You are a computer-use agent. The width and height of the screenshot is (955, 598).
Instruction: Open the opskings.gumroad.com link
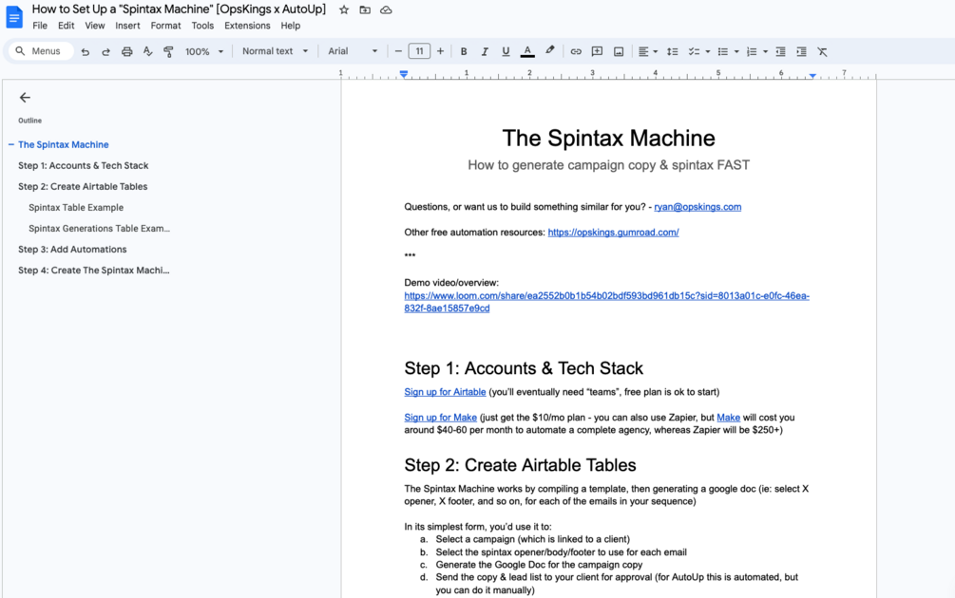613,233
